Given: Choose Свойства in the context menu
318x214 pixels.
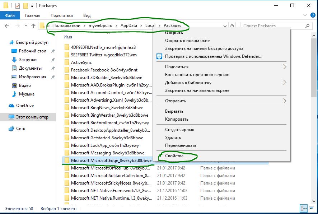Looking at the screenshot, I should [221, 156].
